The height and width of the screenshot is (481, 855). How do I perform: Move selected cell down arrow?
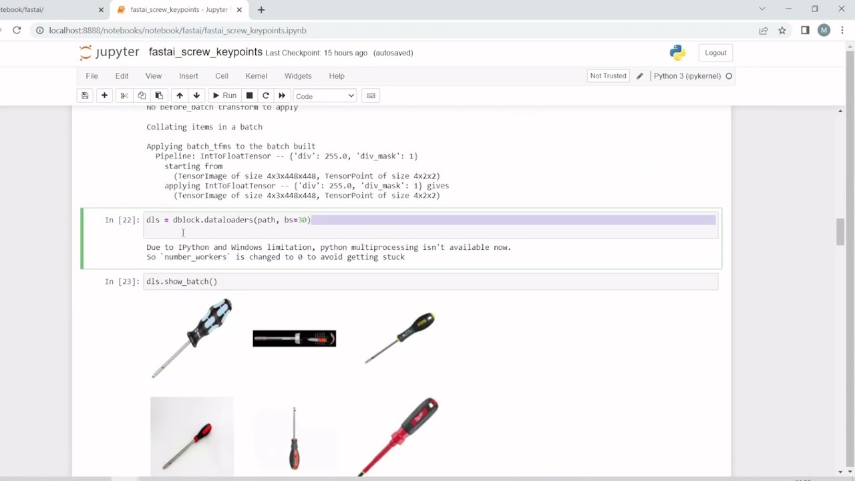coord(196,96)
